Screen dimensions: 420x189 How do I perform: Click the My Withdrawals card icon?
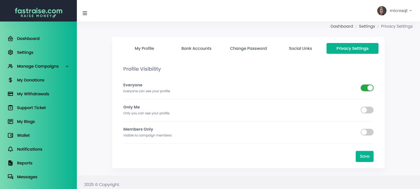click(10, 94)
